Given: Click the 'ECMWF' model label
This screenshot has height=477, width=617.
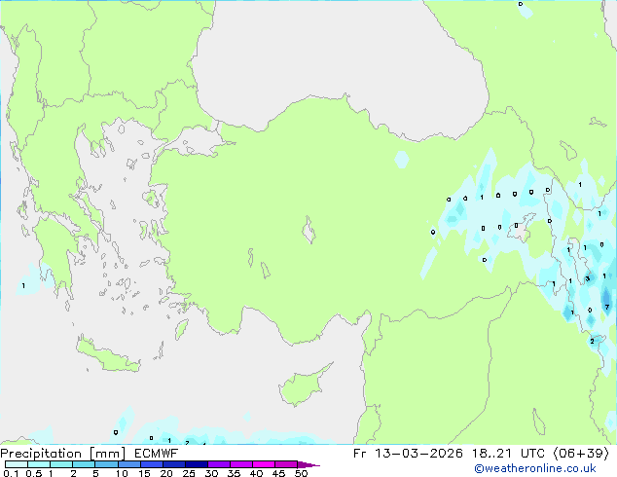Looking at the screenshot, I should pos(157,454).
